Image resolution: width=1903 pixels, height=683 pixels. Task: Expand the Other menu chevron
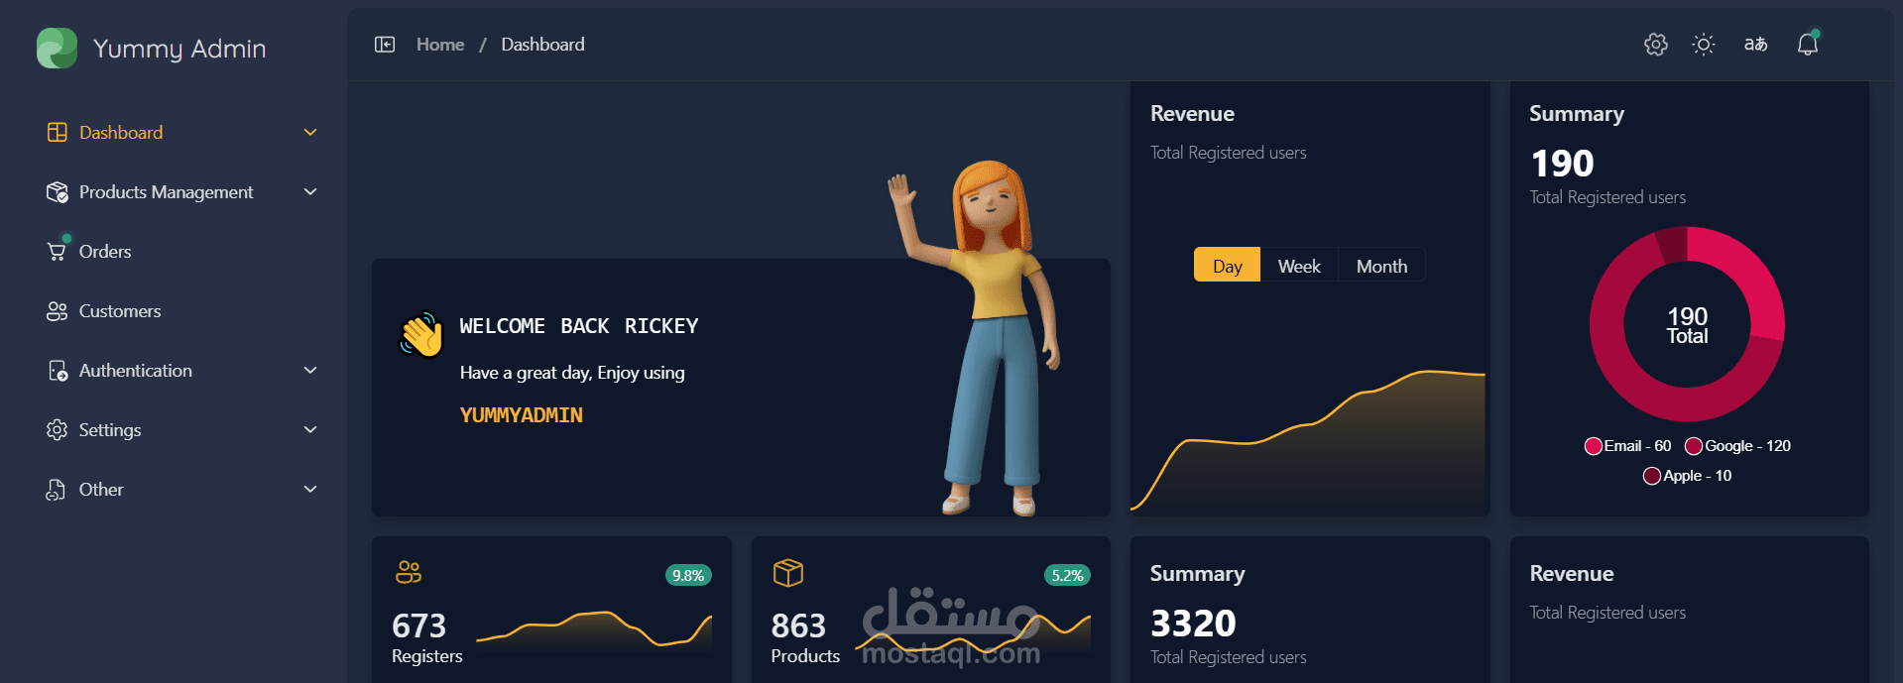pyautogui.click(x=310, y=489)
